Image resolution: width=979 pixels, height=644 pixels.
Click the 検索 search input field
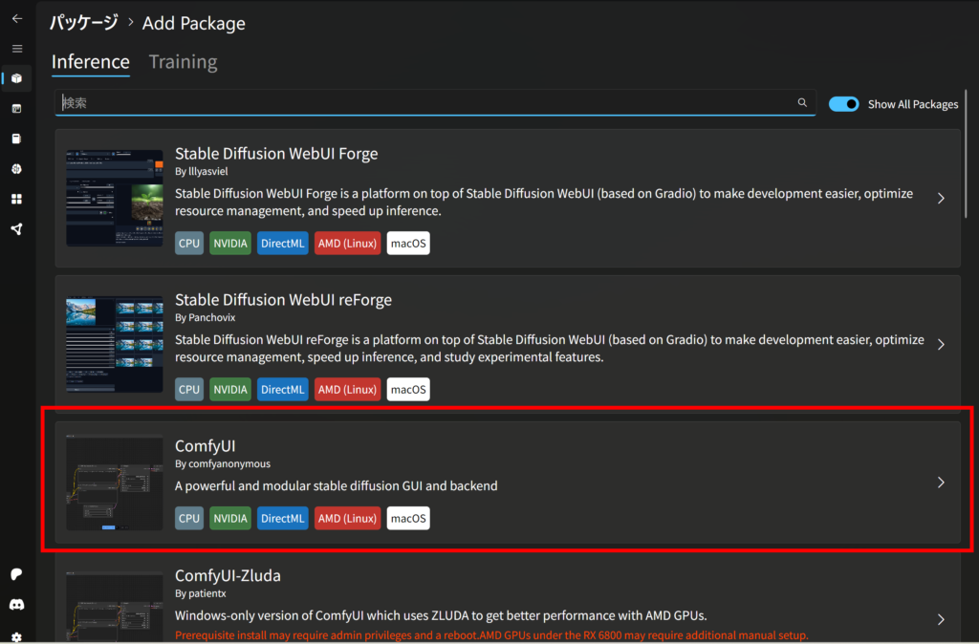[421, 103]
